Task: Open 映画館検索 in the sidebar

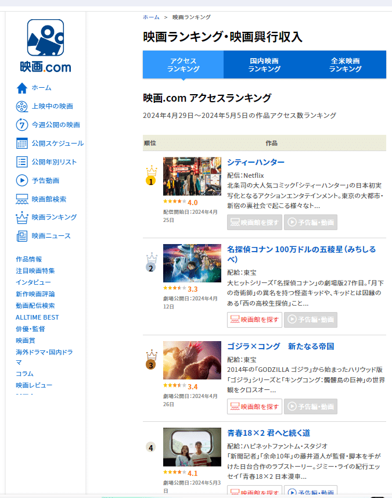Action: pos(49,199)
